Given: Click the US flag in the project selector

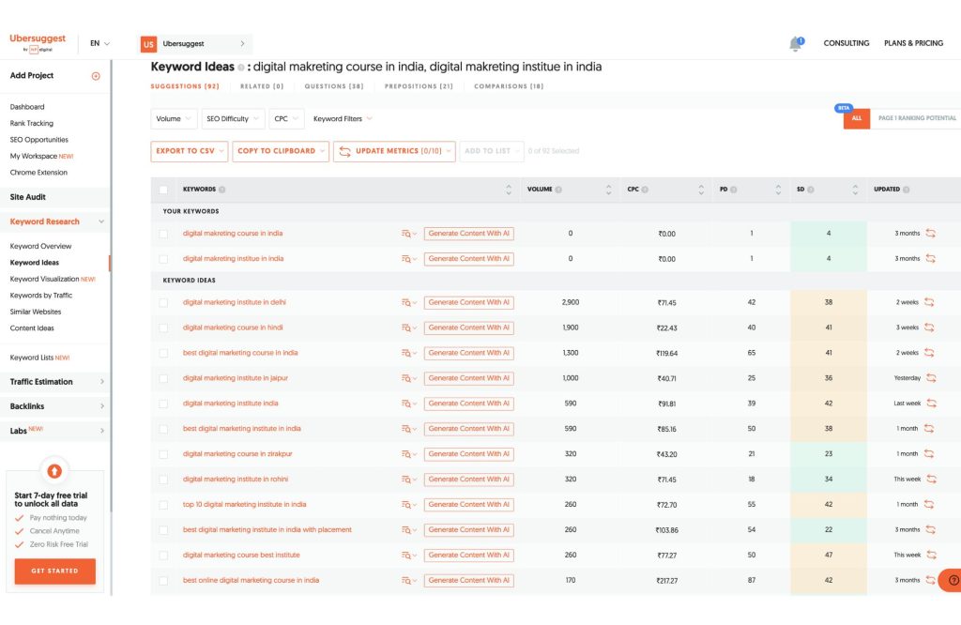Looking at the screenshot, I should tap(147, 43).
